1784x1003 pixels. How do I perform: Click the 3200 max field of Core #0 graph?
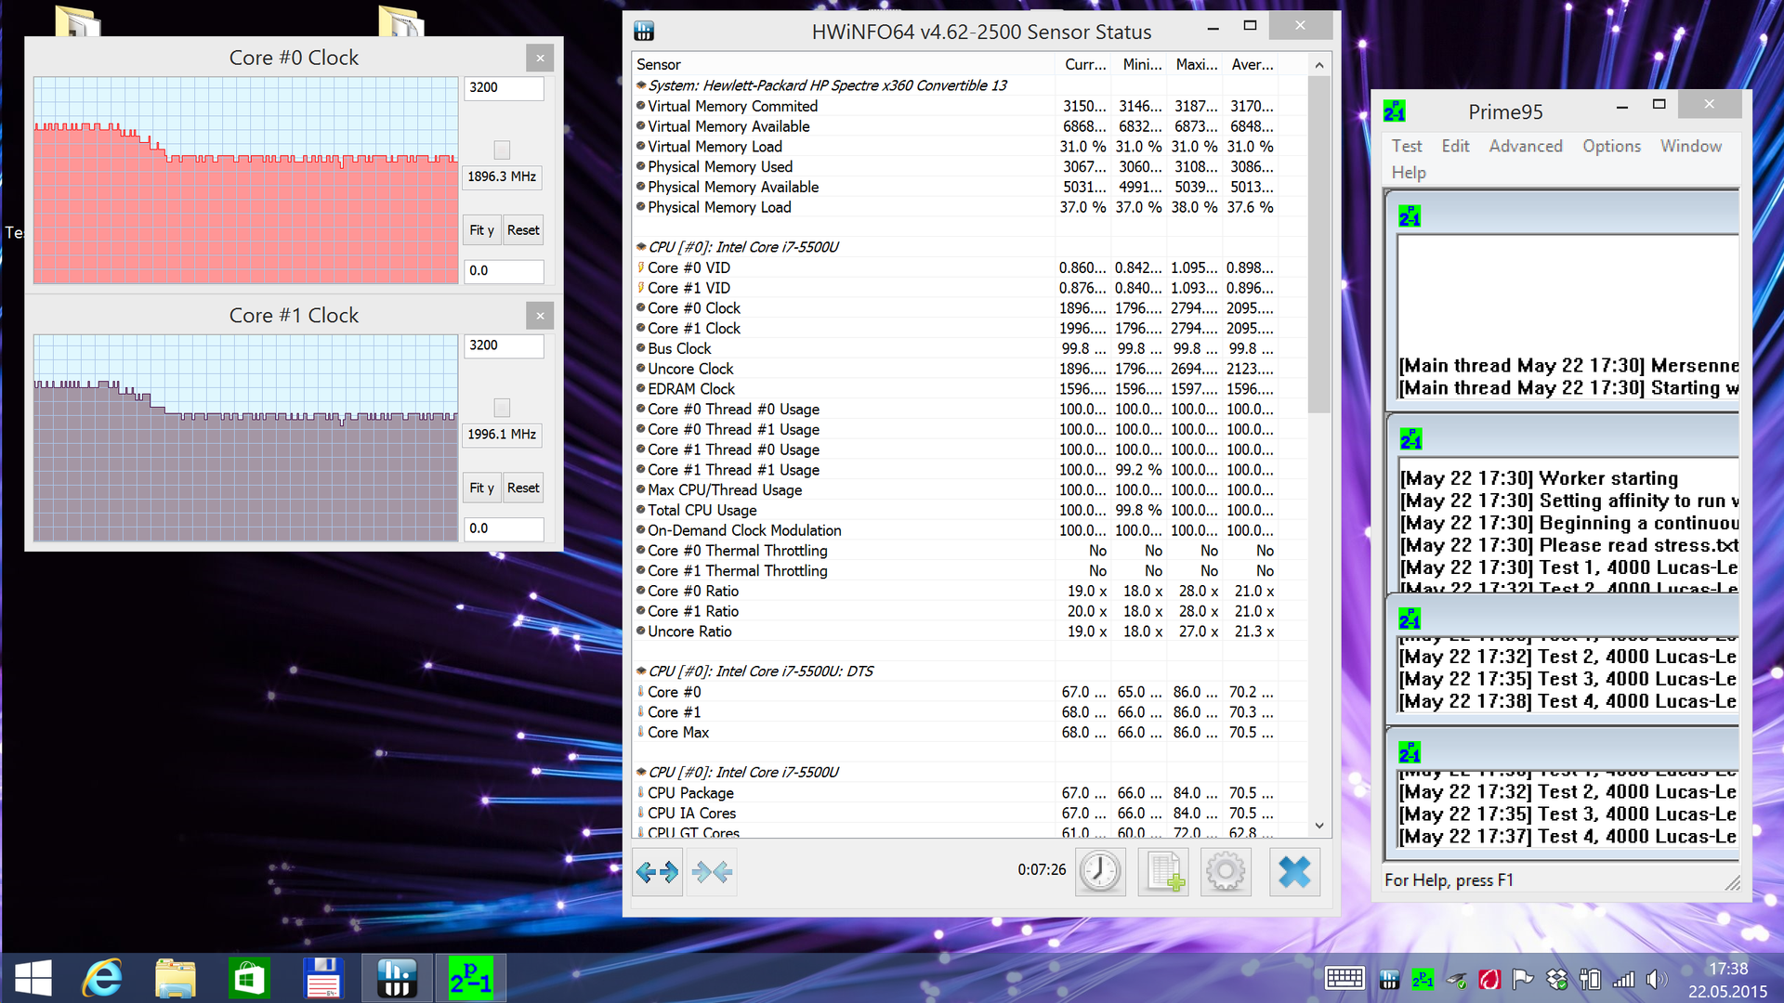pos(503,88)
